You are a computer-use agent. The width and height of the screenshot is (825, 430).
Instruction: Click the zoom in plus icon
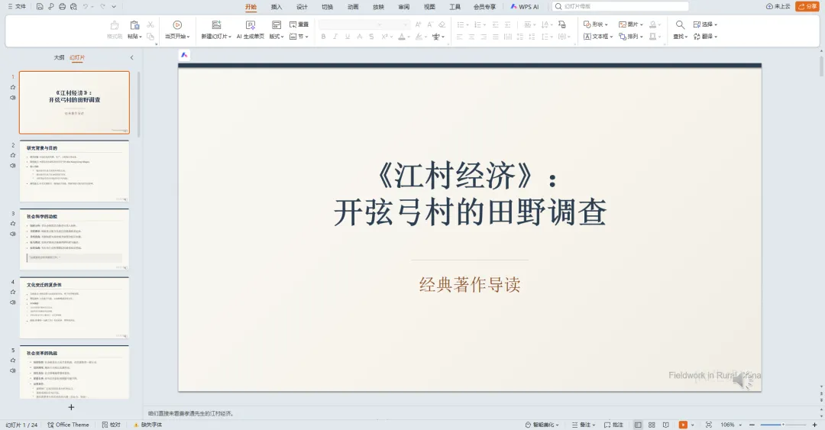coord(814,425)
